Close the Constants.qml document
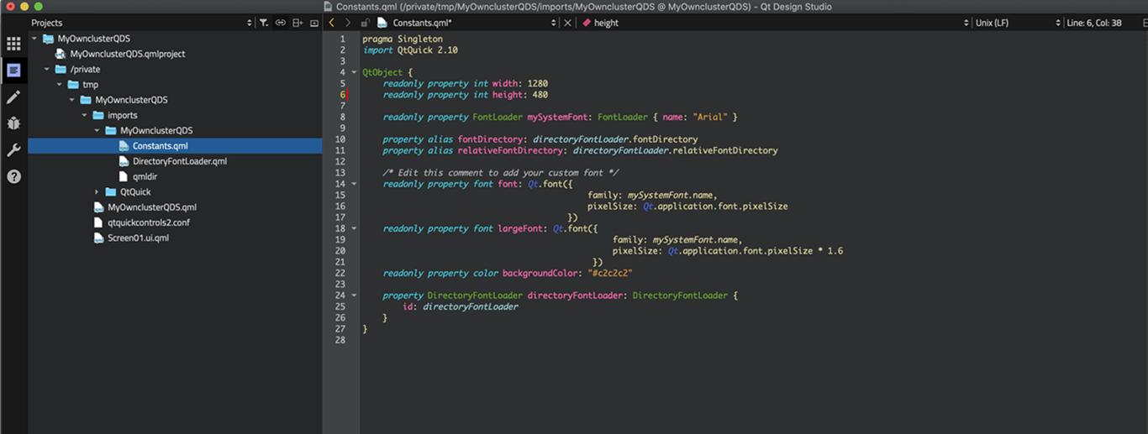 (x=567, y=23)
